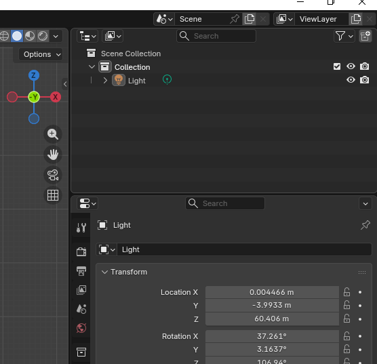The height and width of the screenshot is (364, 377).
Task: Click Rotation X value field
Action: click(x=272, y=336)
